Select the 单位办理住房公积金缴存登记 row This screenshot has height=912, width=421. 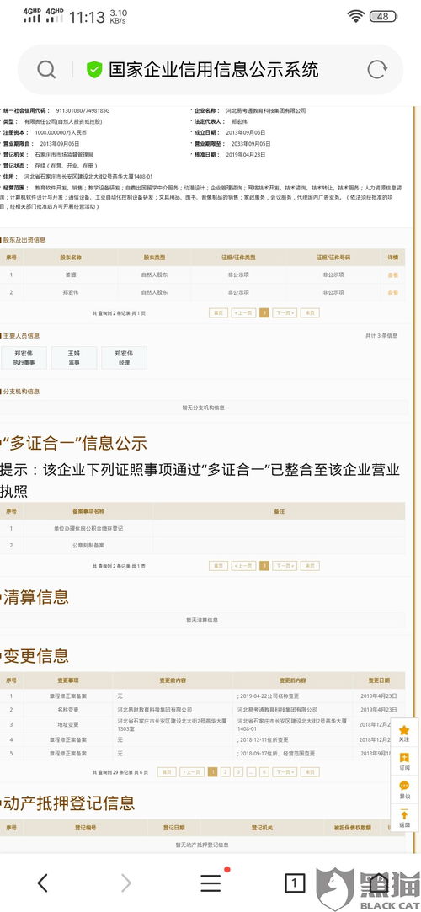click(x=202, y=529)
